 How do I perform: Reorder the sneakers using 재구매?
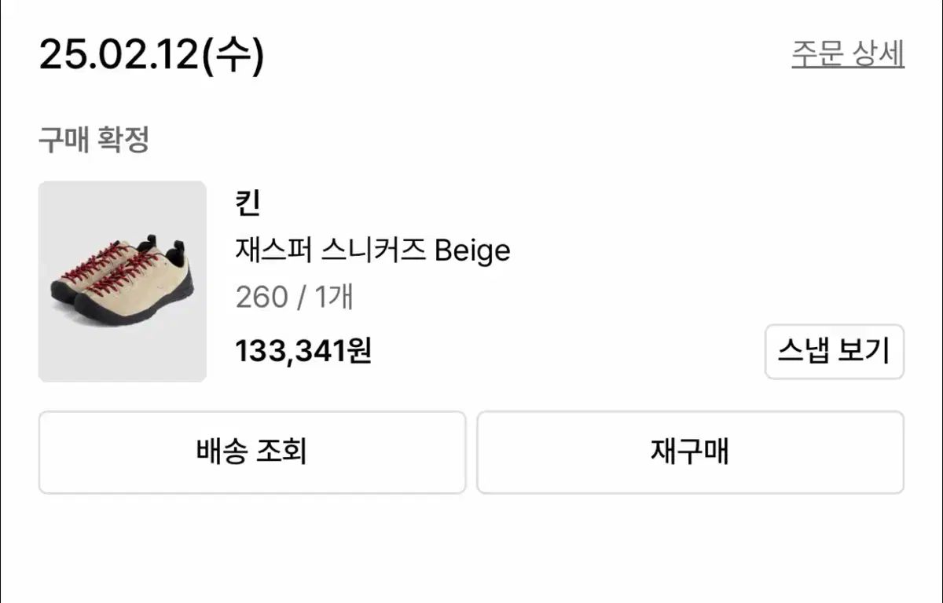pos(690,451)
